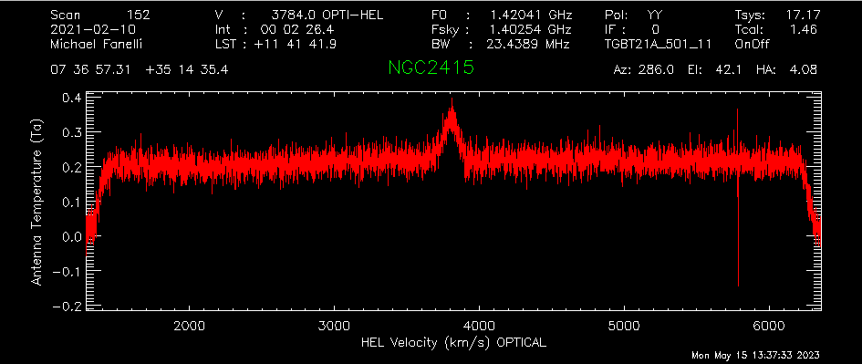
Task: Select coordinates 07 36 57.31 +35 14 35.4
Action: click(139, 70)
